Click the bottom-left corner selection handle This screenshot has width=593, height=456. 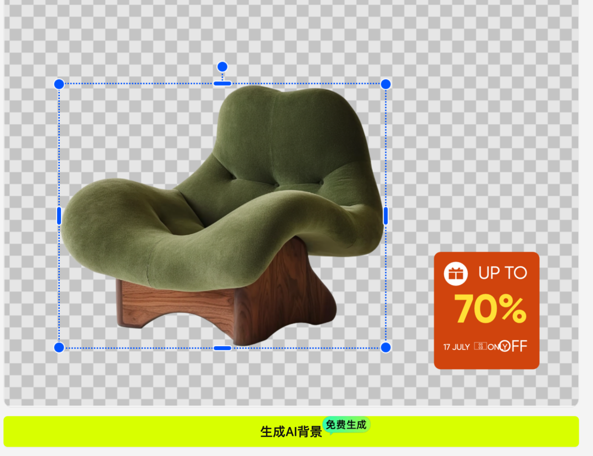(58, 347)
